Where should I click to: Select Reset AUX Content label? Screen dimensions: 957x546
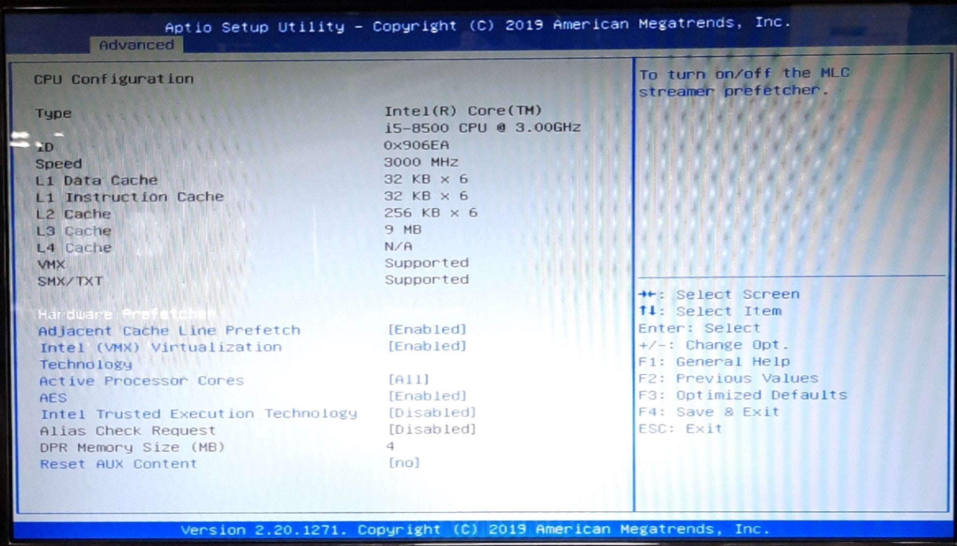tap(119, 464)
